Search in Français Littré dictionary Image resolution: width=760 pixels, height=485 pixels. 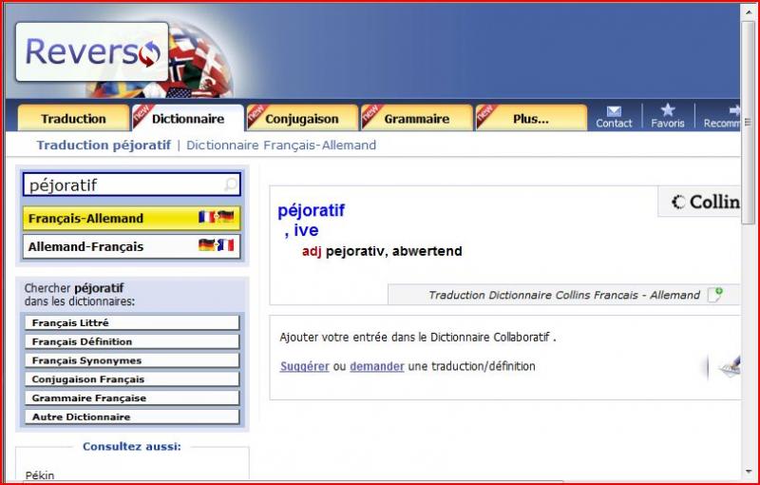coord(132,322)
